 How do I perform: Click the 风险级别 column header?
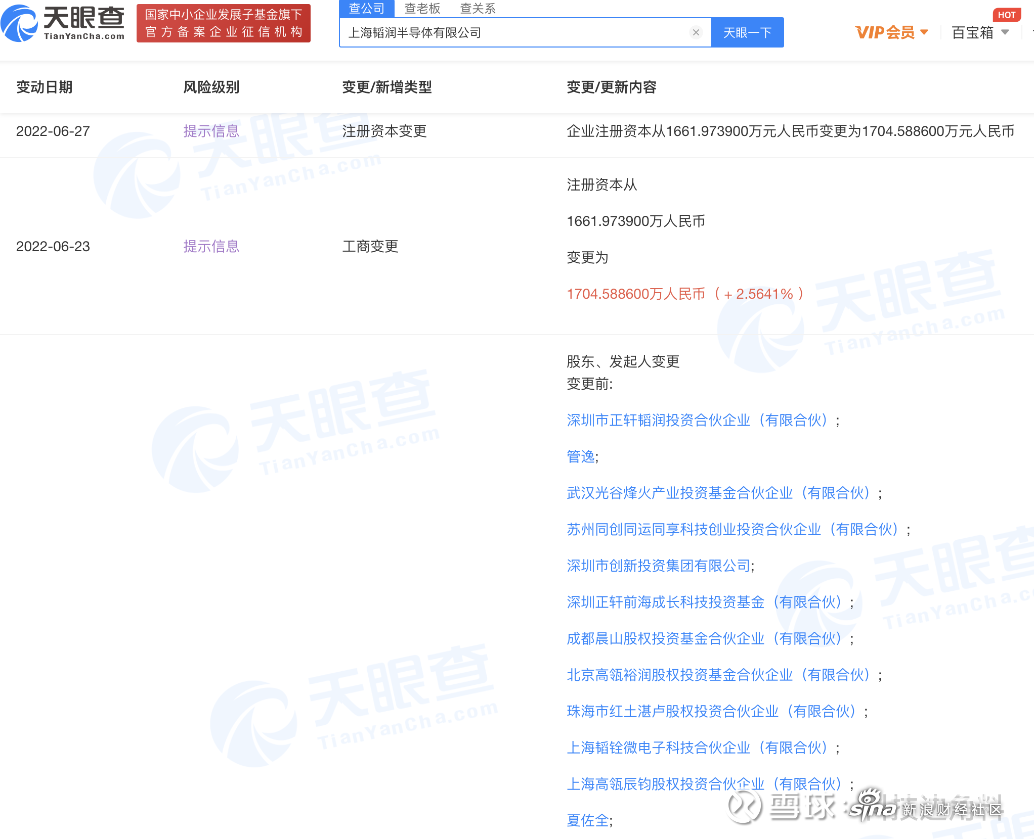(211, 87)
